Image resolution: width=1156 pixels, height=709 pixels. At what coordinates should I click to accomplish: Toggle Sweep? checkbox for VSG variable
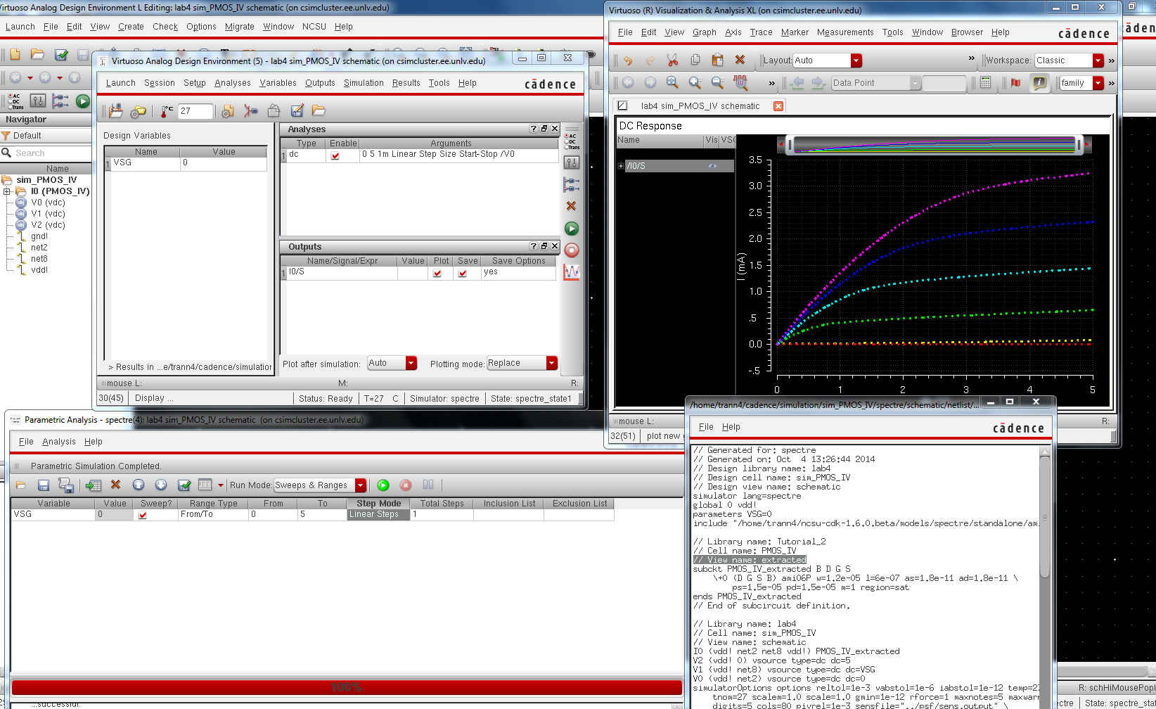(143, 515)
